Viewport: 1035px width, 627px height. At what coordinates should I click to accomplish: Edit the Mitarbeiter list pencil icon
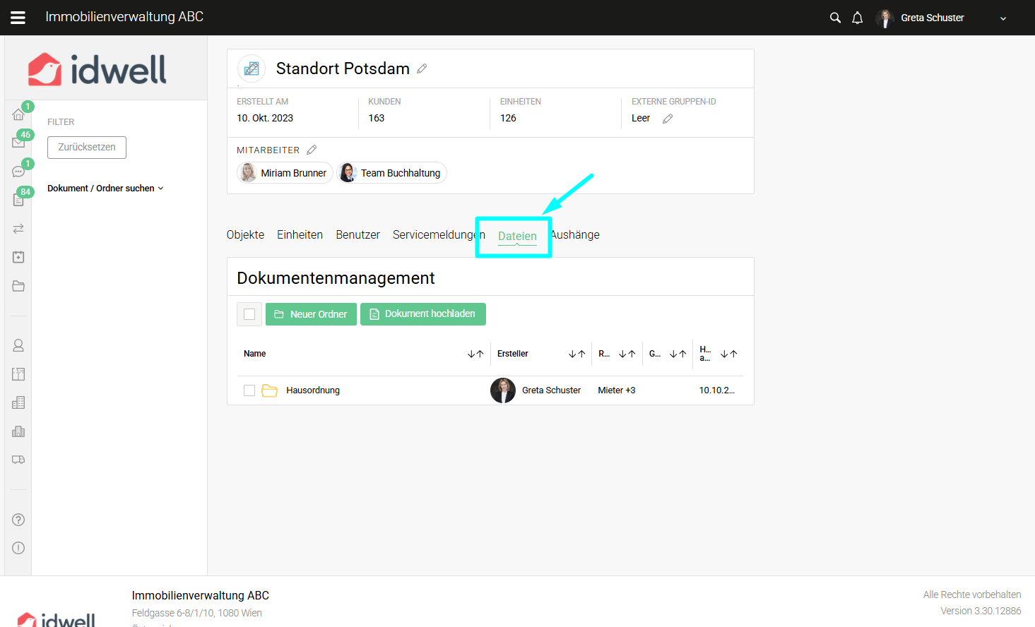tap(312, 150)
